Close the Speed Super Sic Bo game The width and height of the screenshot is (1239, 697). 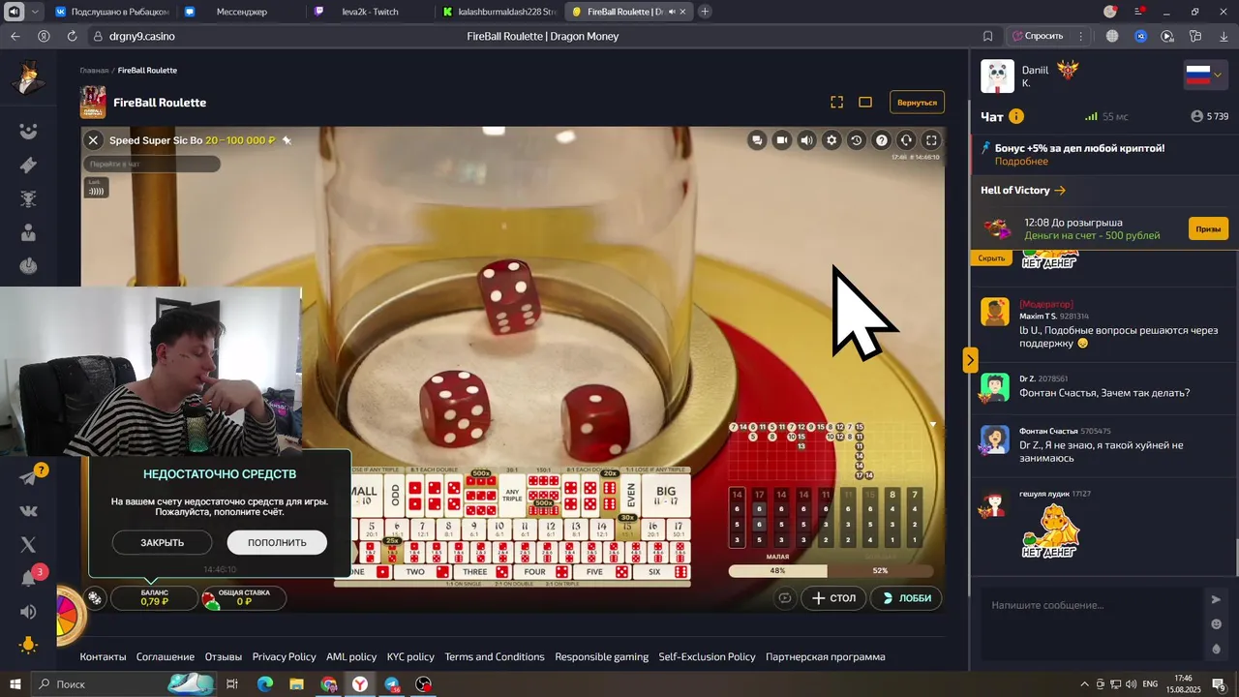tap(93, 140)
